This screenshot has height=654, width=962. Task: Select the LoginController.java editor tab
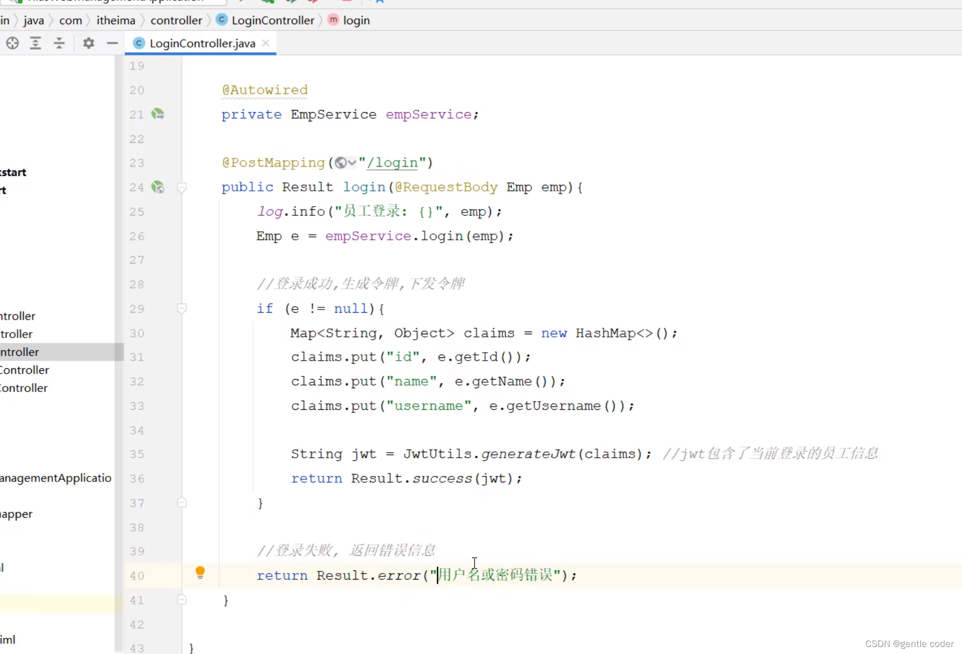[202, 43]
